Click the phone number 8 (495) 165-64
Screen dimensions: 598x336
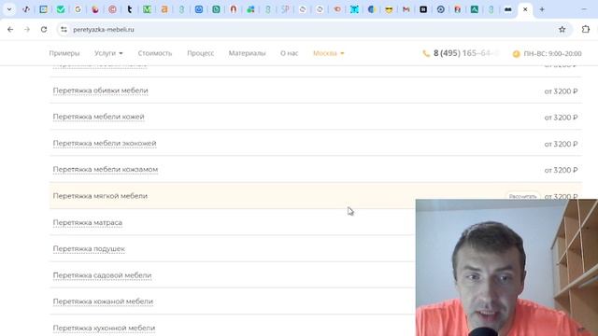pos(465,53)
